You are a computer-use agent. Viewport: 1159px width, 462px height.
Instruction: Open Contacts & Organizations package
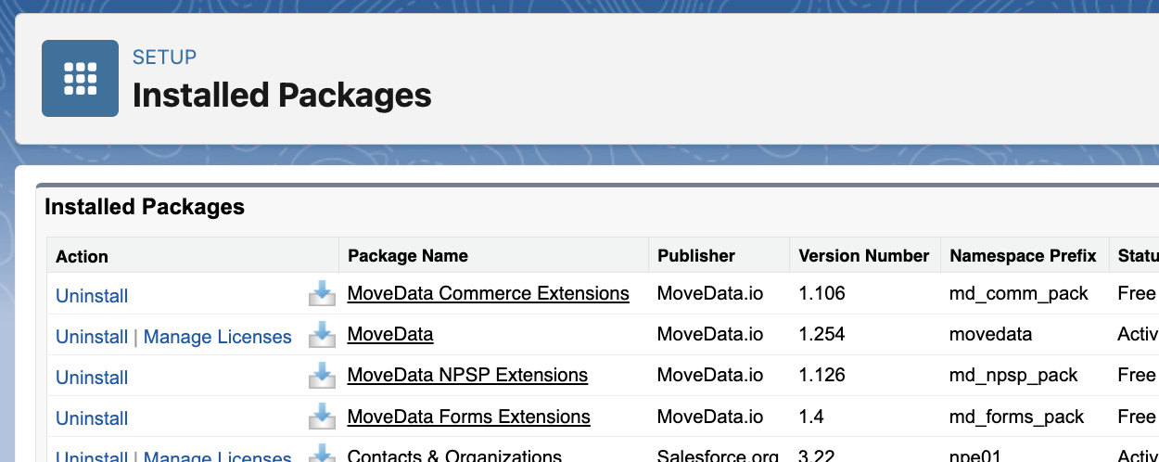click(454, 456)
